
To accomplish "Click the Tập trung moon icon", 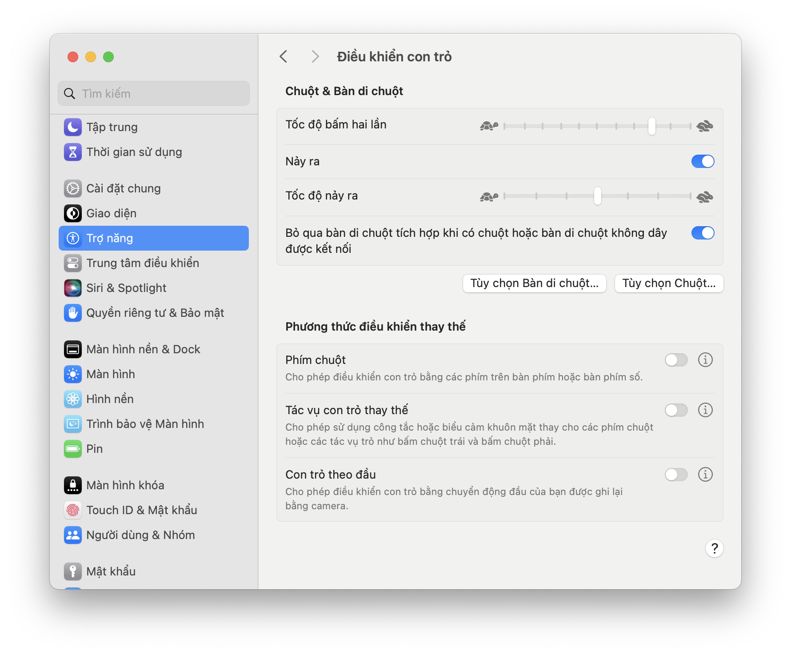I will 73,127.
